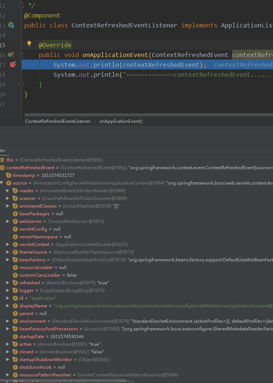This screenshot has width=273, height=383.
Task: Expand the closed AtomicBoolean node
Action: [8, 352]
